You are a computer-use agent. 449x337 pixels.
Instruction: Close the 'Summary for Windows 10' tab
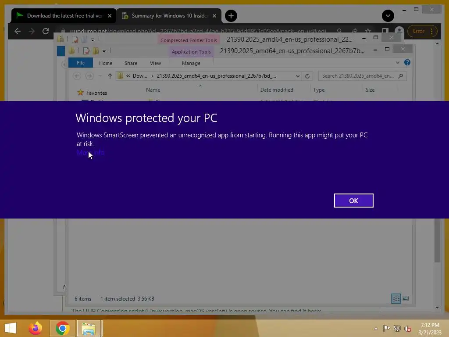(x=214, y=16)
